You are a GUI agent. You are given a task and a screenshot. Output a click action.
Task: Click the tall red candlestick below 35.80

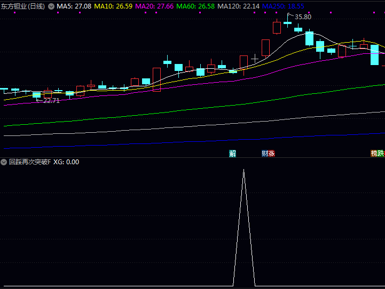[x=277, y=27]
